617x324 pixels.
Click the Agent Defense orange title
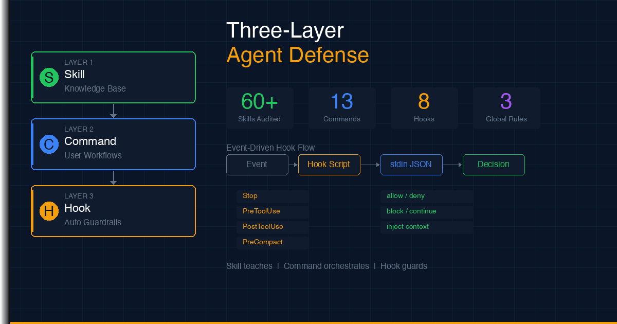point(298,55)
